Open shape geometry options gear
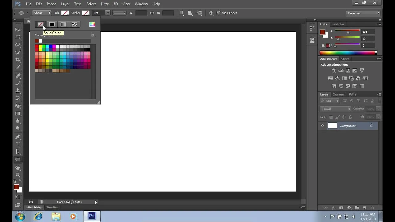The width and height of the screenshot is (395, 222). (211, 13)
